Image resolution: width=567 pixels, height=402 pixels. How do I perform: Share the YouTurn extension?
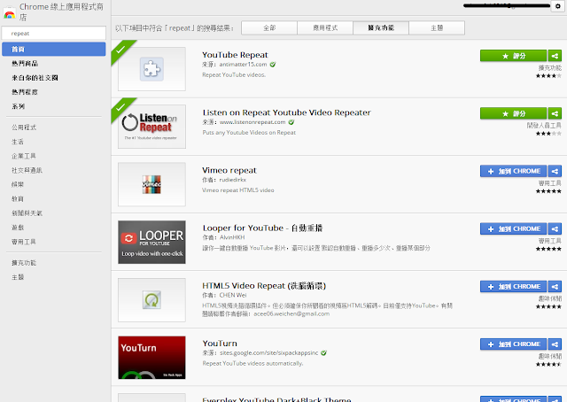555,344
